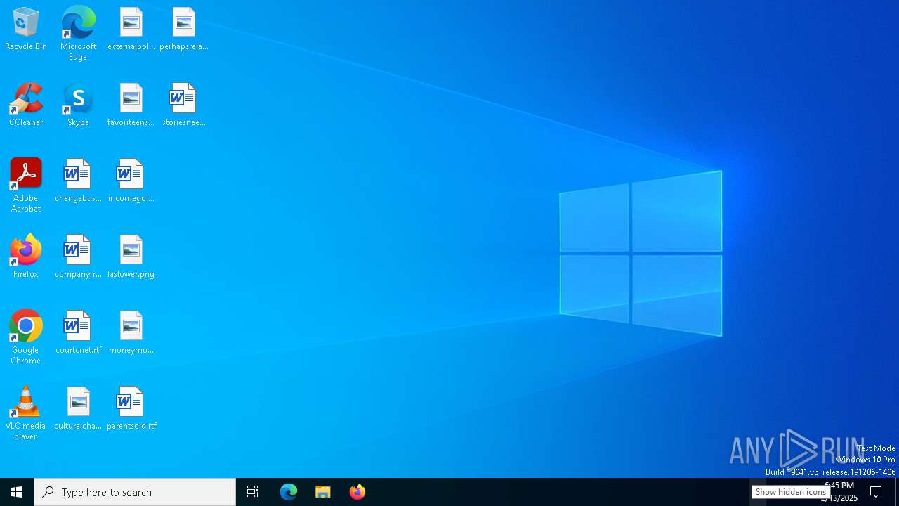Select the Microsoft Edge desktop shortcut

[x=78, y=34]
